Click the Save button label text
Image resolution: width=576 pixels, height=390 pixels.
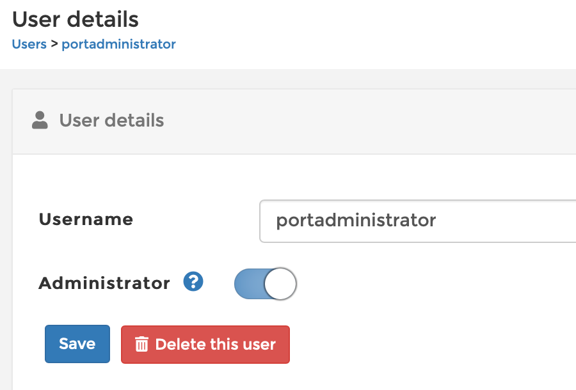pyautogui.click(x=77, y=344)
